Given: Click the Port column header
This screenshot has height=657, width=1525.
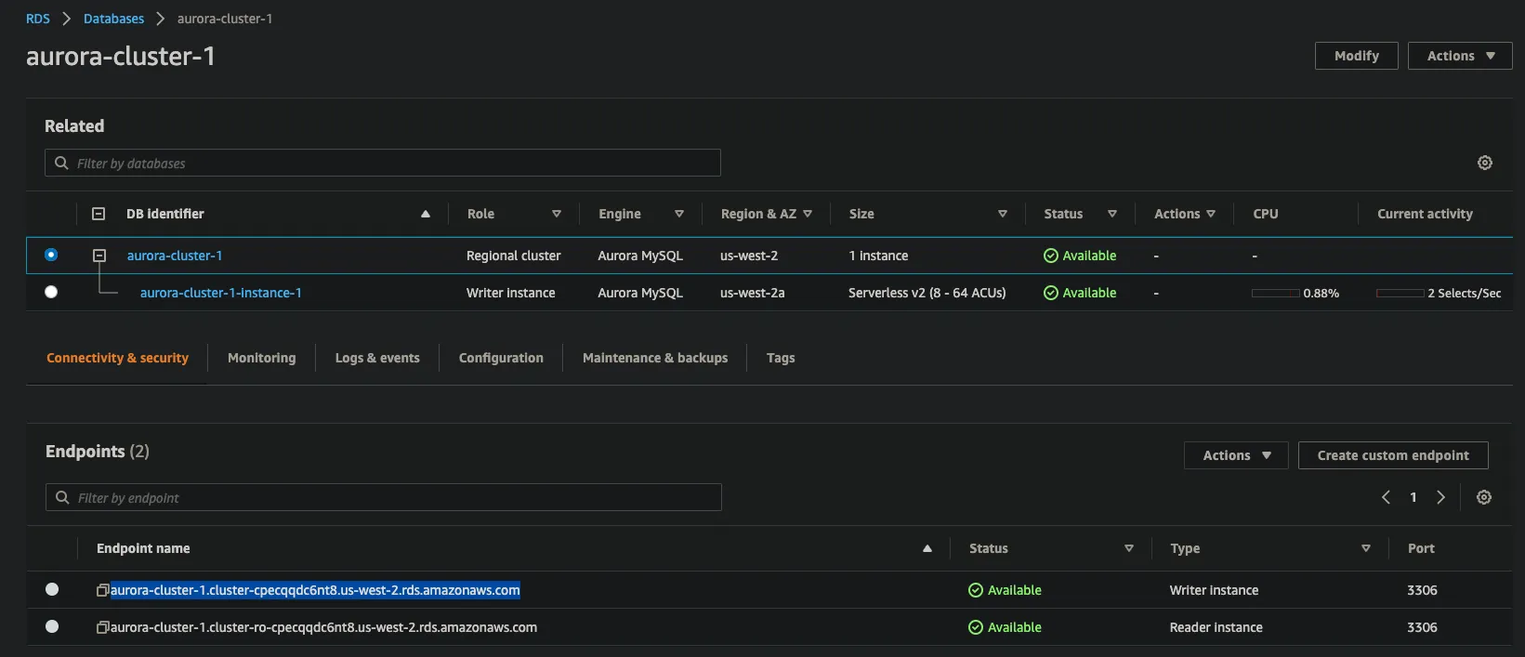Looking at the screenshot, I should (x=1421, y=548).
